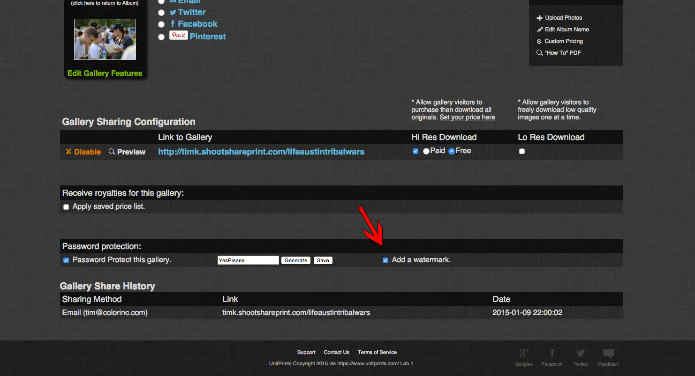Select the Paid radio button
Screen dimensions: 695x376
[426, 151]
